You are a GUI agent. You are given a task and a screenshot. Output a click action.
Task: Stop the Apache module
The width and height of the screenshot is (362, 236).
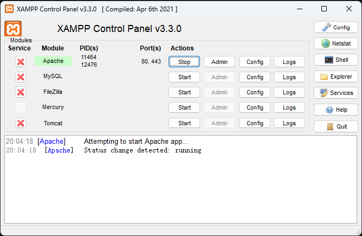pos(184,62)
